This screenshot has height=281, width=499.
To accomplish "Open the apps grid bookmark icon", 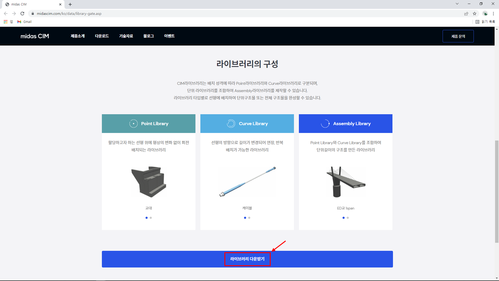I will pyautogui.click(x=5, y=22).
